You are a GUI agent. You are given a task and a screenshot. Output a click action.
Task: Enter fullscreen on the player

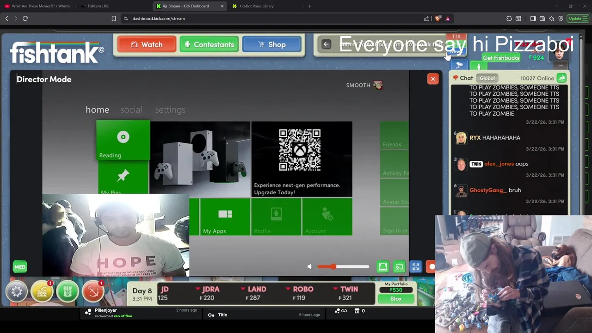(416, 267)
